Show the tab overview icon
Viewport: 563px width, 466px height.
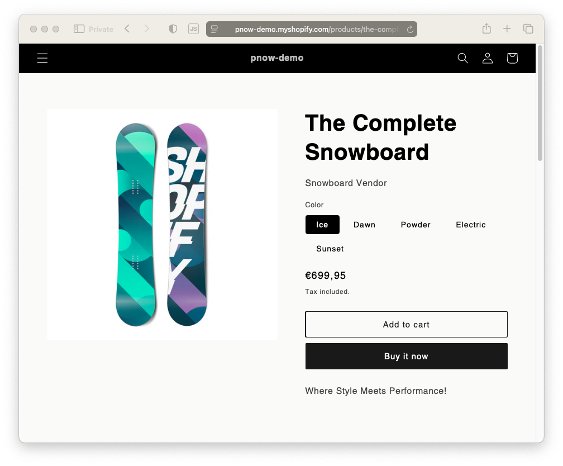click(x=528, y=28)
